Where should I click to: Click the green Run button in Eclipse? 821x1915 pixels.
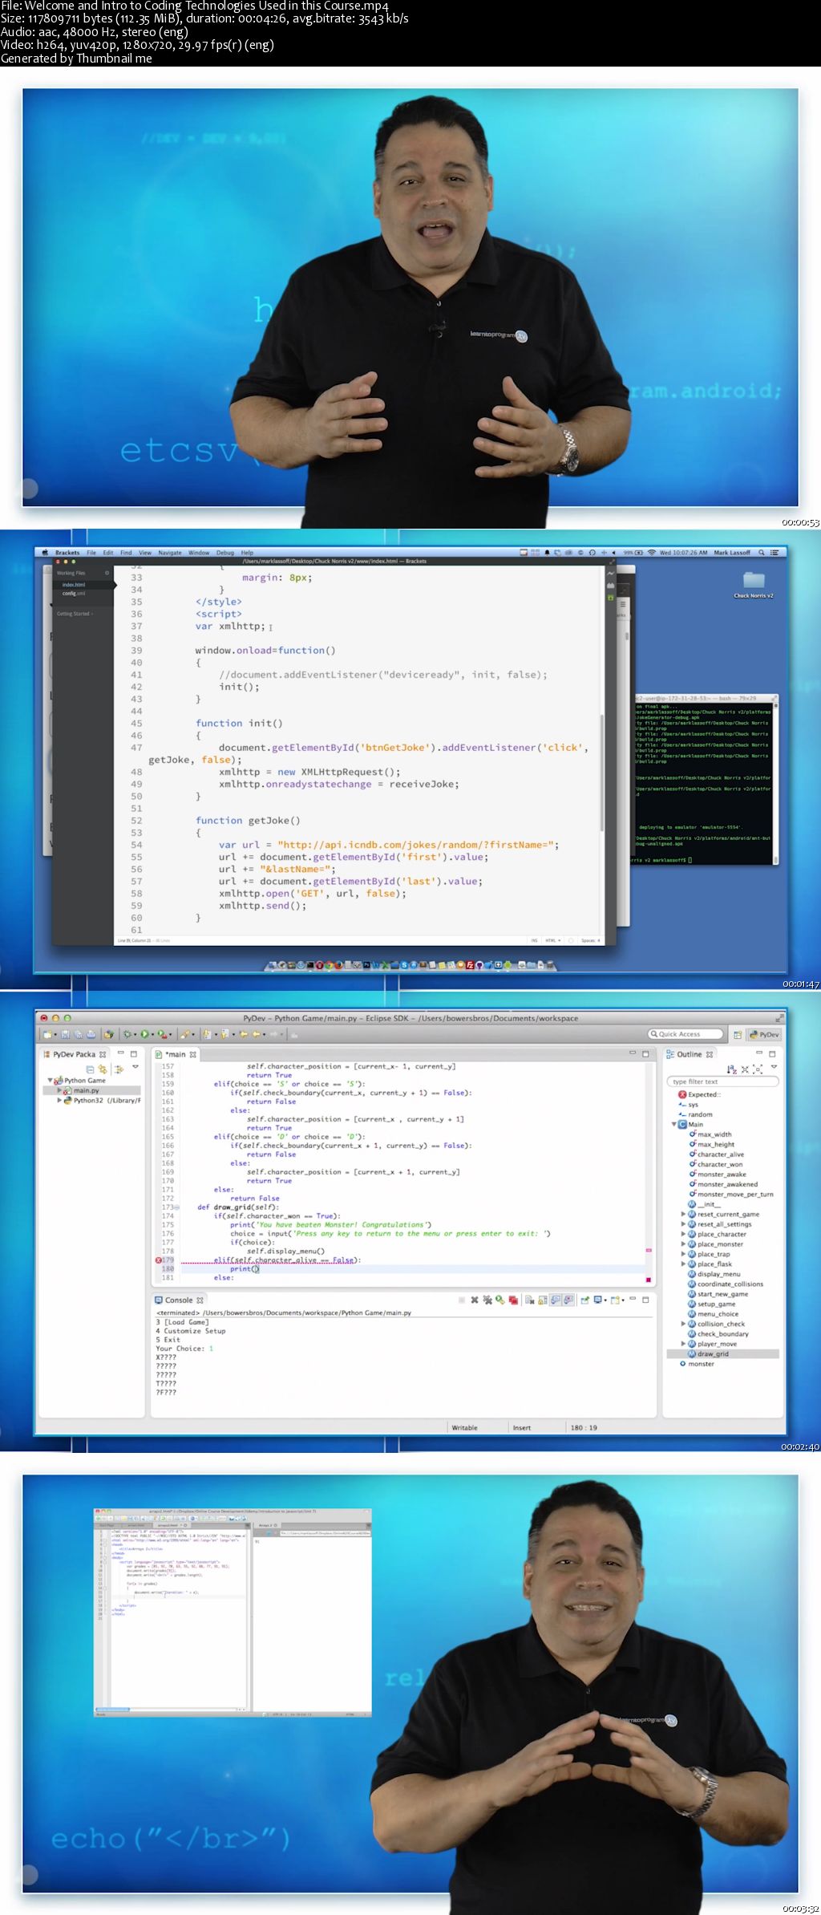coord(144,1034)
